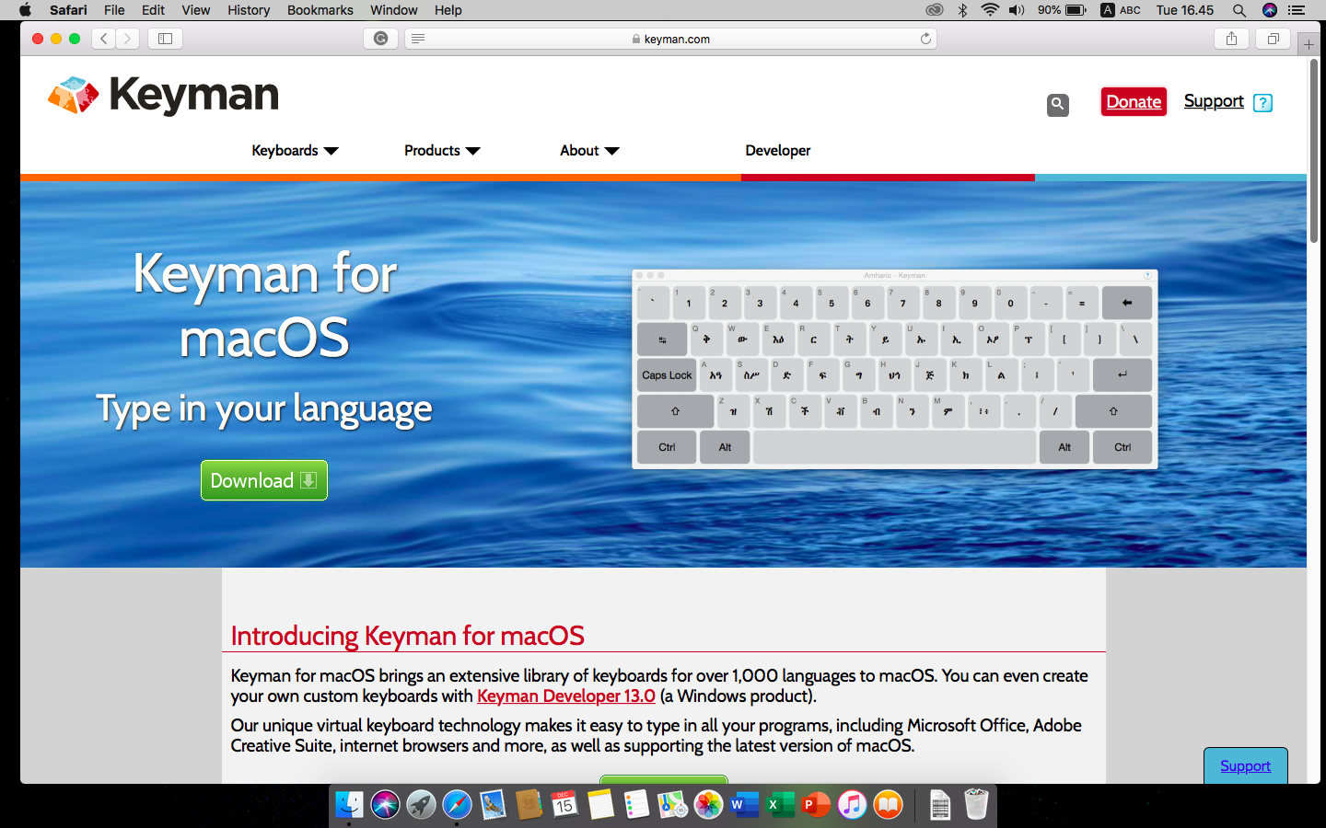1326x828 pixels.
Task: Open Wi-Fi status in the menu bar
Action: point(990,10)
